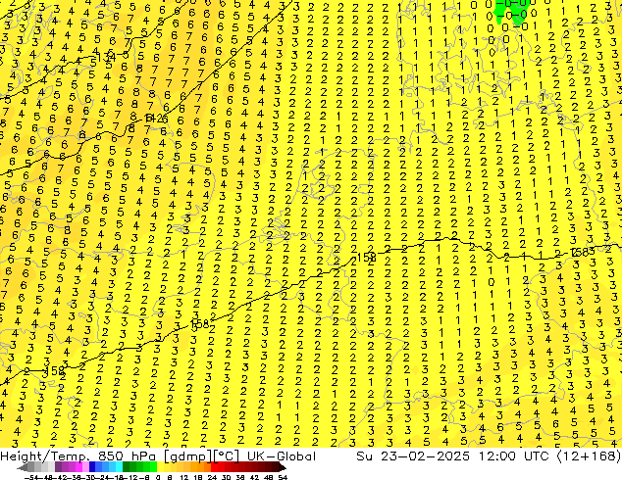Click the date "Su 23-02-2025"

(413, 456)
